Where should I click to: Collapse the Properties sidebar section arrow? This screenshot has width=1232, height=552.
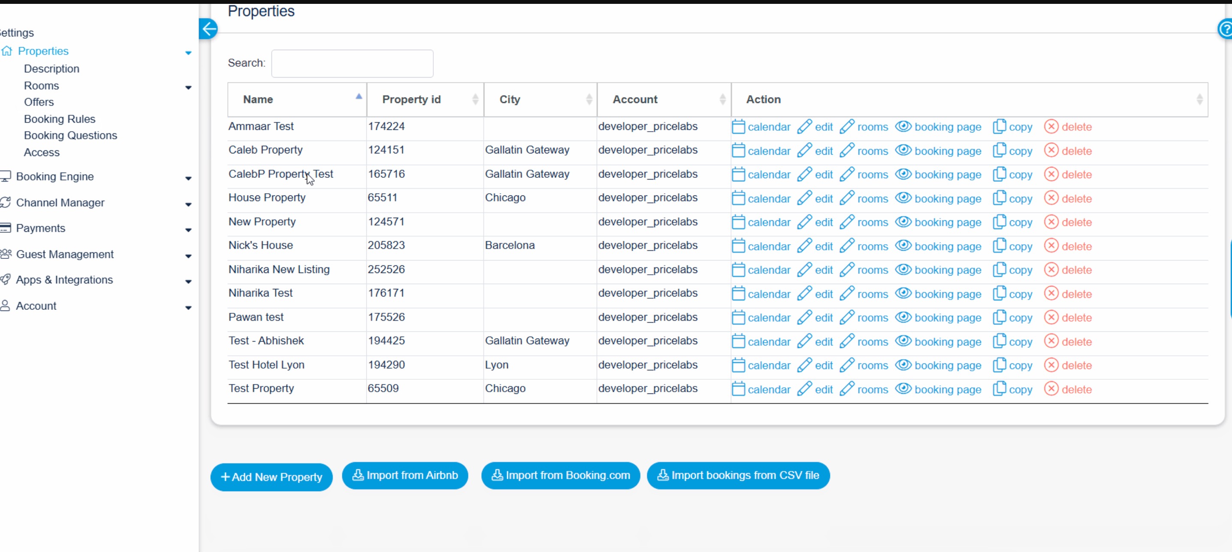(x=188, y=53)
